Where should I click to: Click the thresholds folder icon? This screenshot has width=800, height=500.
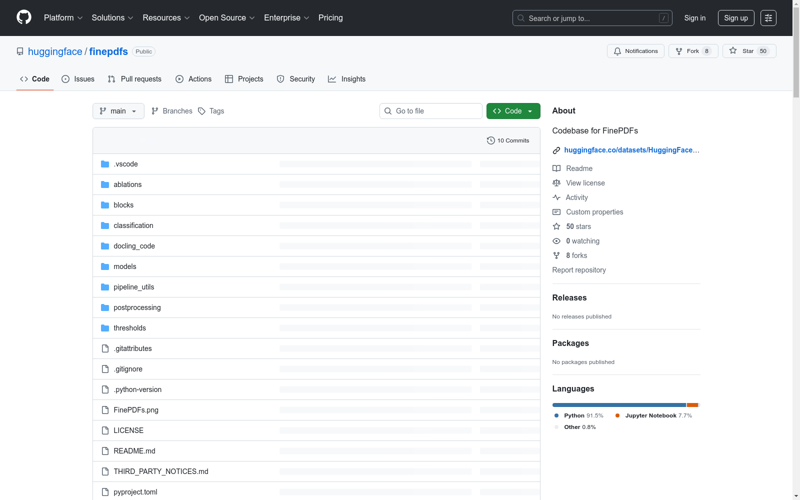point(105,328)
